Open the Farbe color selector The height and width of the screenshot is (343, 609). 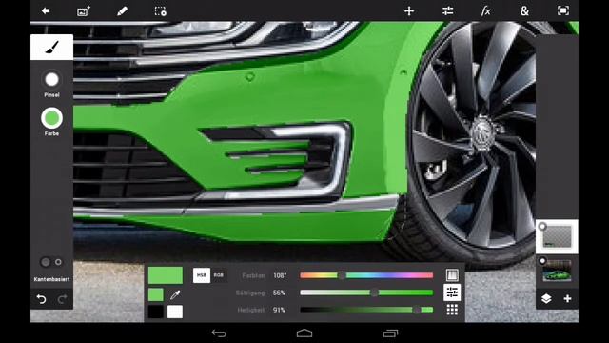51,118
